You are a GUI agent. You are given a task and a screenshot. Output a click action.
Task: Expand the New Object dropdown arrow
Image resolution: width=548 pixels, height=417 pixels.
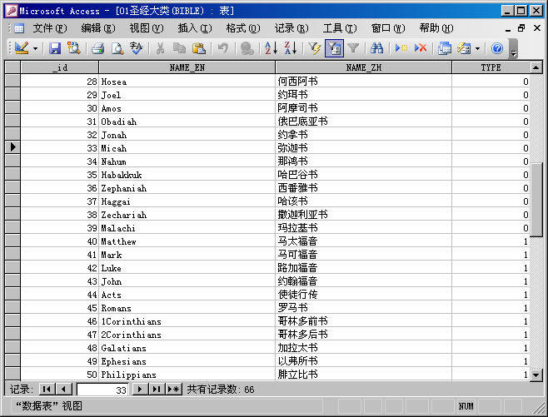478,48
